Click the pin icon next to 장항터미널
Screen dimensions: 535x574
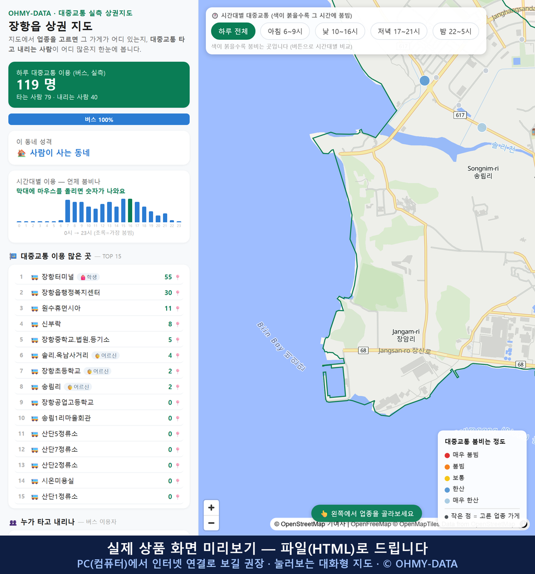(x=178, y=277)
